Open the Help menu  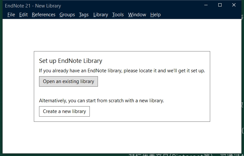tap(156, 15)
